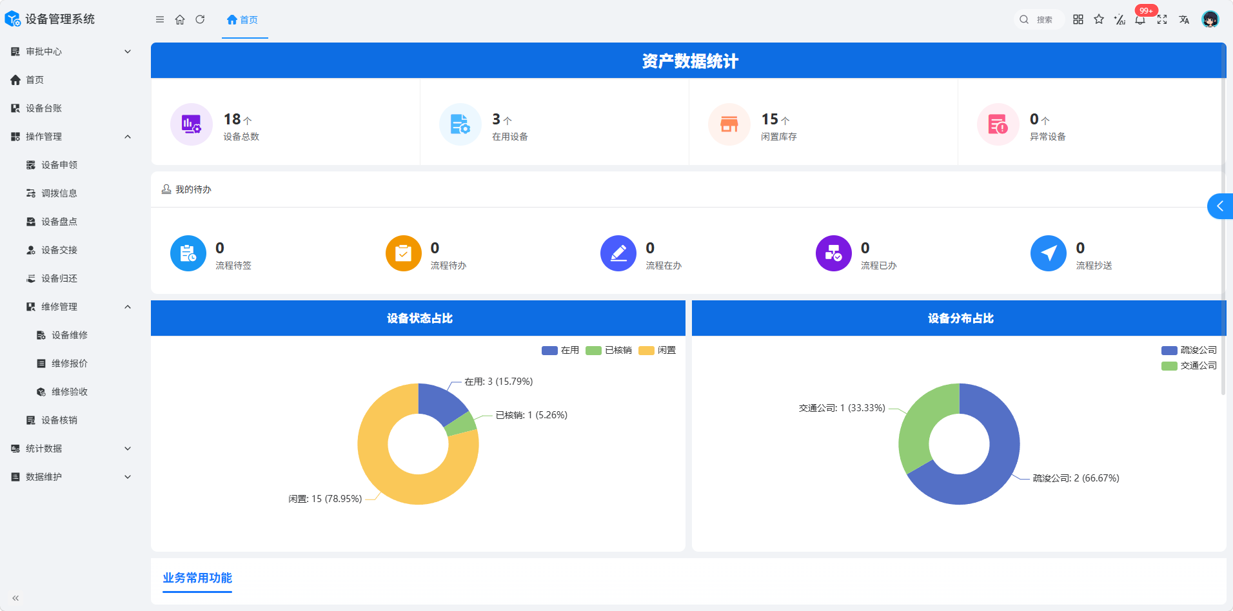
Task: Click the refresh icon in top toolbar
Action: 200,19
